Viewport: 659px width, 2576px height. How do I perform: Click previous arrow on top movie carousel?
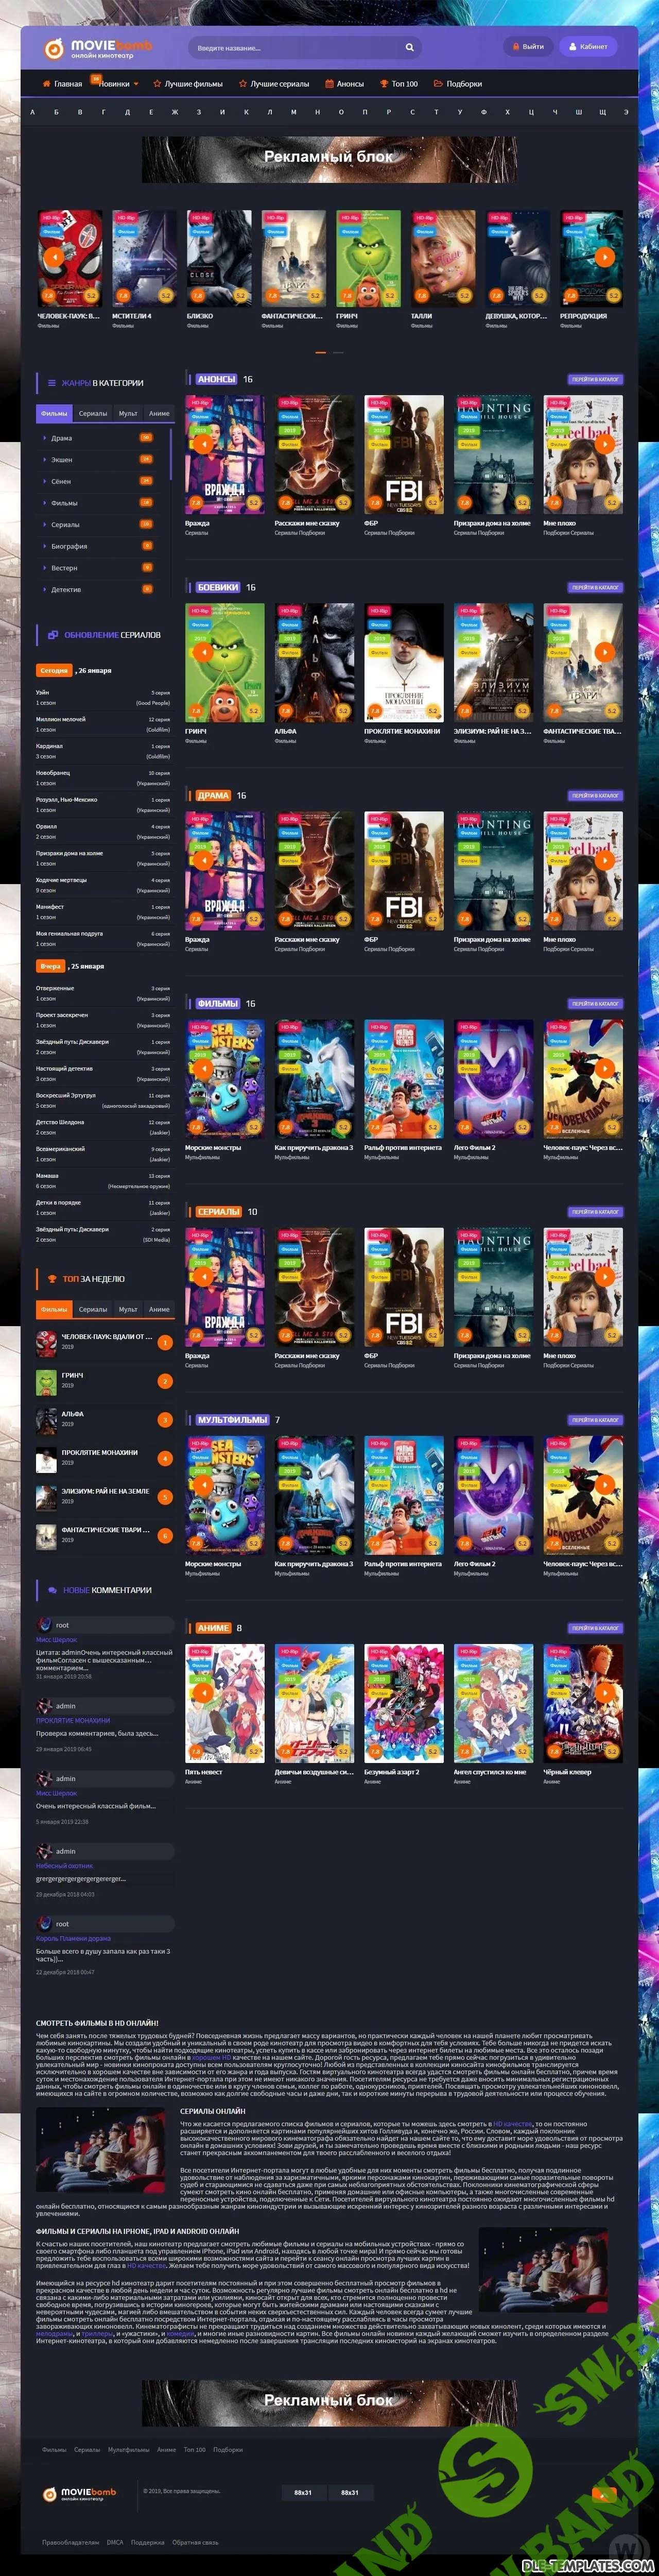(x=54, y=257)
